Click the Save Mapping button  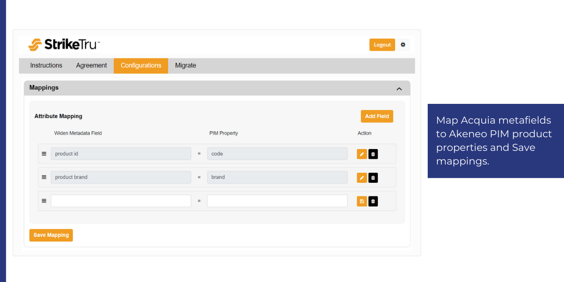click(51, 235)
